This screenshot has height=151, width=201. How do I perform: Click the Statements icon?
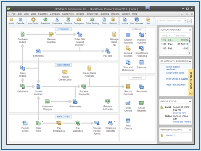[75, 102]
